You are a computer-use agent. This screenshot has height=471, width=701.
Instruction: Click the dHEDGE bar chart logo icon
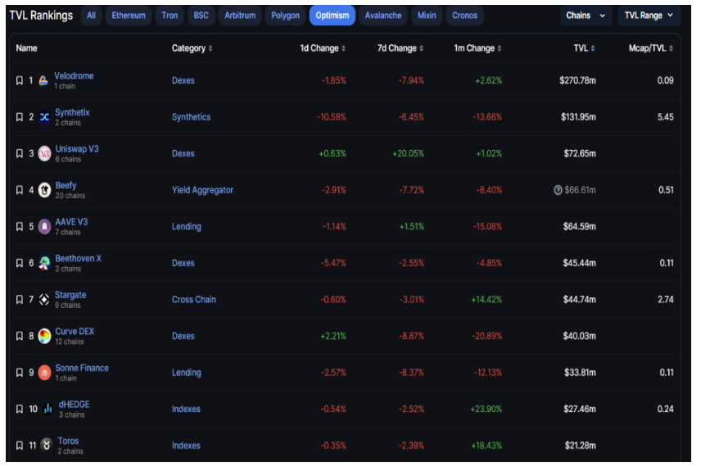pos(47,409)
